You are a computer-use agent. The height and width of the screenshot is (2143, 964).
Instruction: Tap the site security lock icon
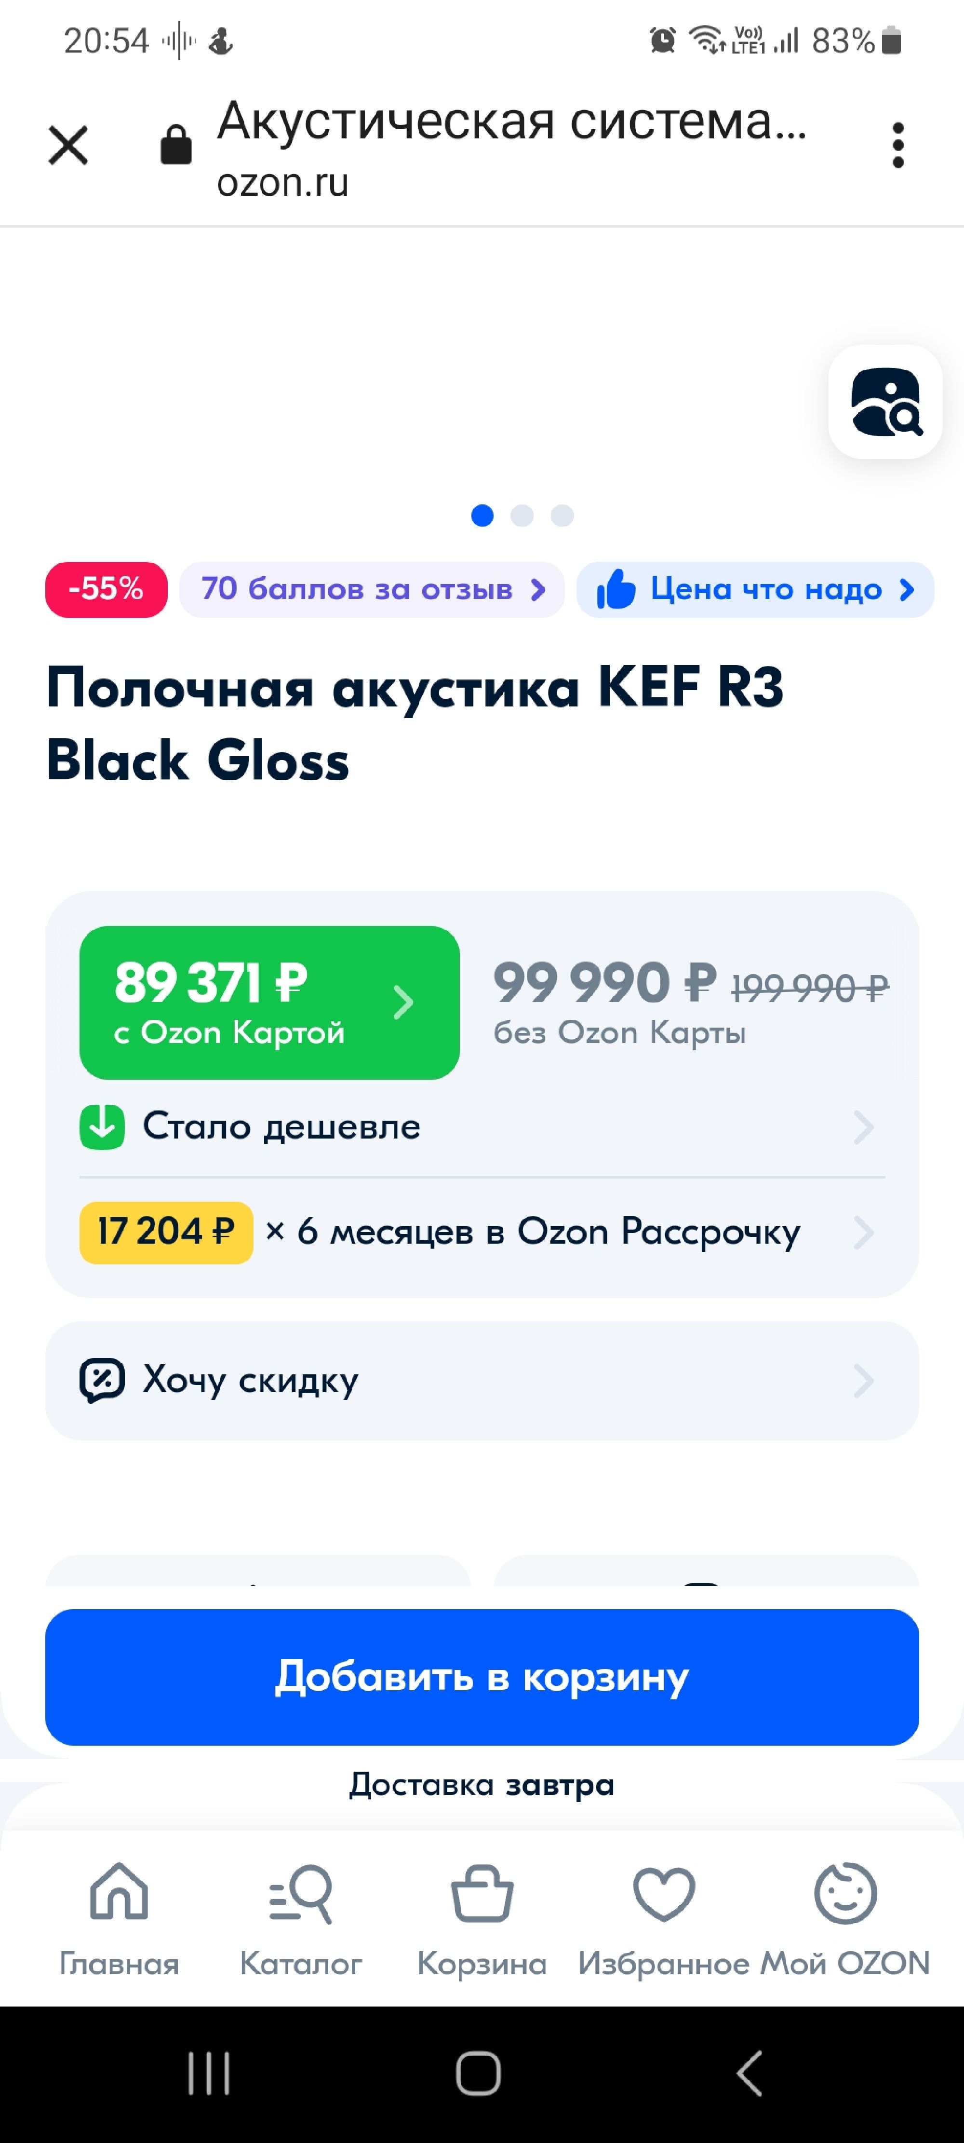175,146
